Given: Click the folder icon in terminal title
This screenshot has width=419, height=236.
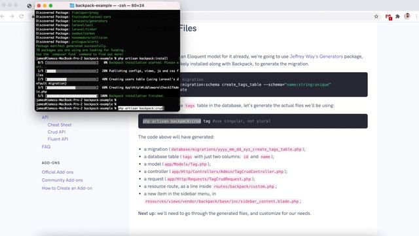Looking at the screenshot, I should [x=72, y=5].
